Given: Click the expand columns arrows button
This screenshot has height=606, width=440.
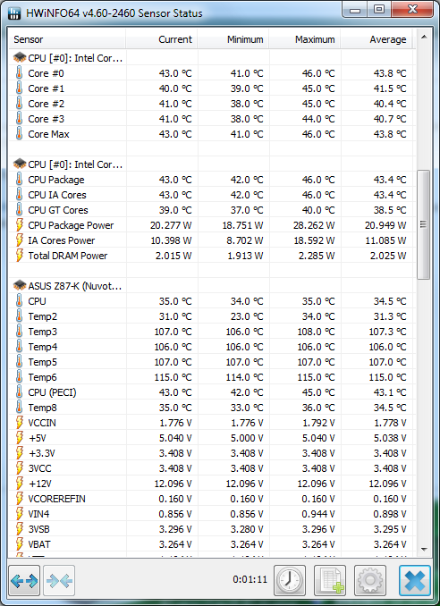Looking at the screenshot, I should [24, 580].
